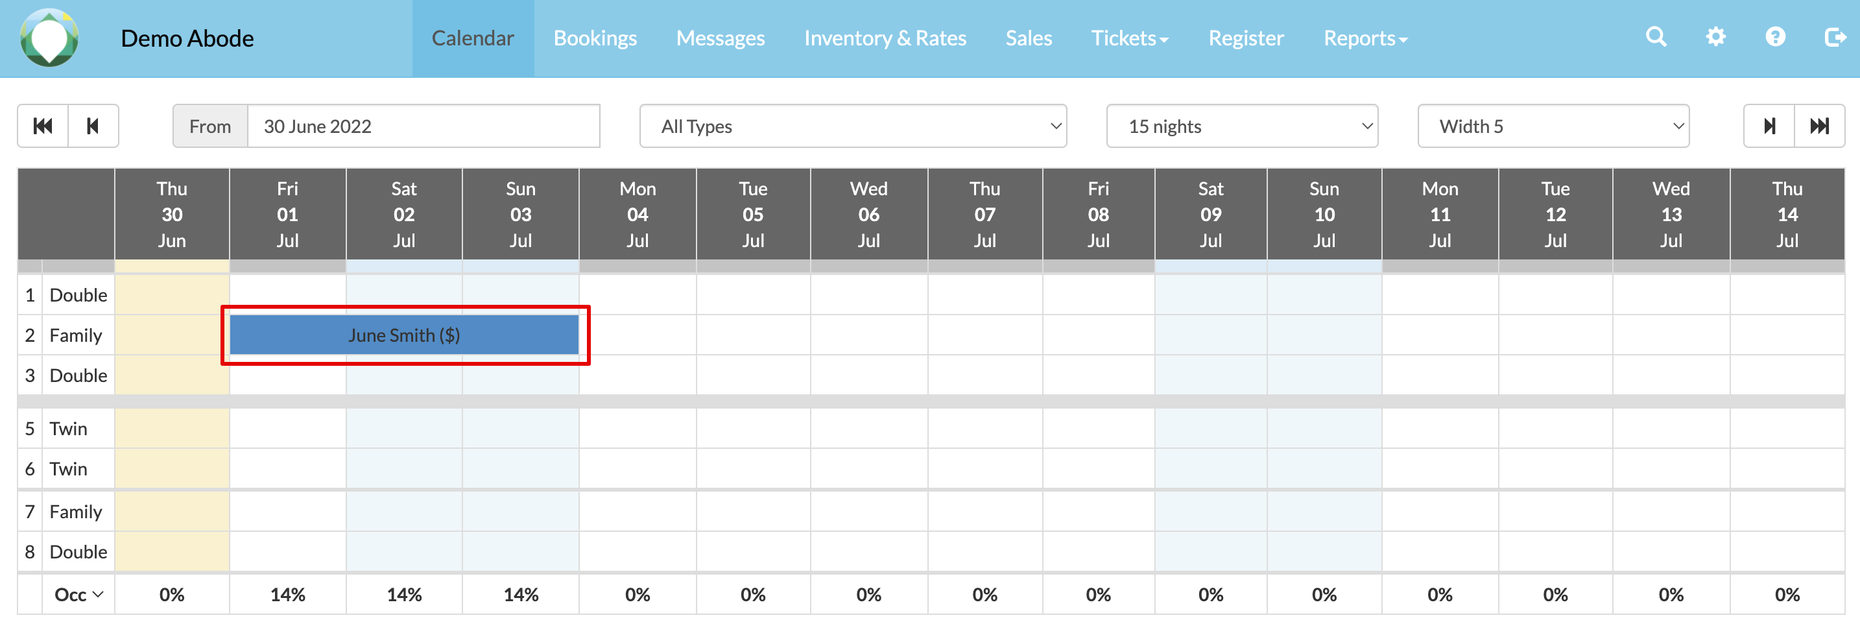This screenshot has width=1860, height=633.
Task: Click Sat 02 Jul column header
Action: (404, 215)
